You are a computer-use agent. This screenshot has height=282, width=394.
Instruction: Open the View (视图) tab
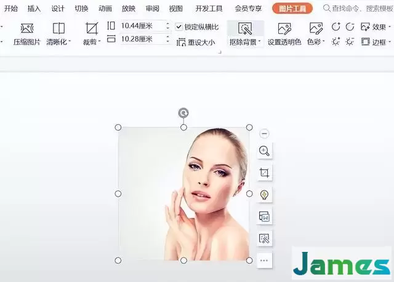pos(176,9)
